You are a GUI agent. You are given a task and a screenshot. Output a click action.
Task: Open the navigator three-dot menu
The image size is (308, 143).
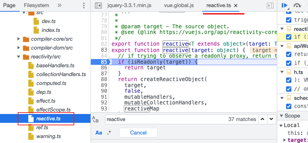point(83,6)
